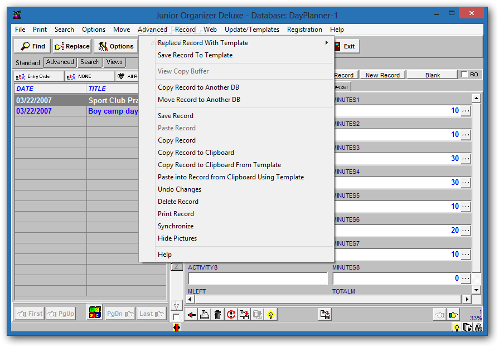499x347 pixels.
Task: Click the Find magnifier button
Action: coord(32,46)
